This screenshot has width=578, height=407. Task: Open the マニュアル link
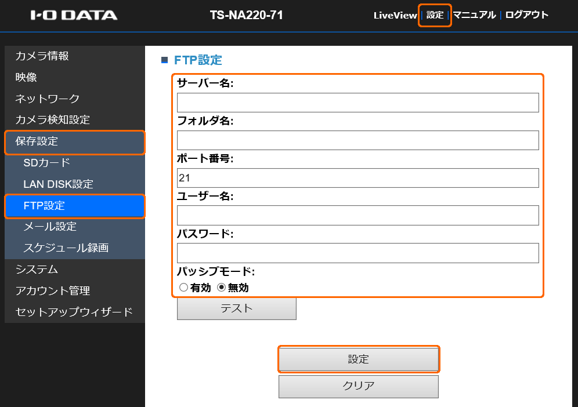(474, 15)
